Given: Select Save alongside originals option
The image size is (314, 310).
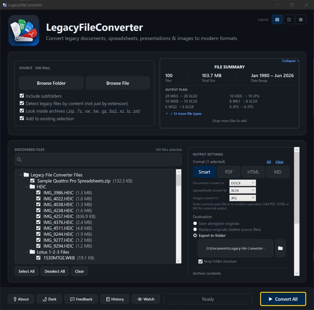Looking at the screenshot, I should click(195, 223).
